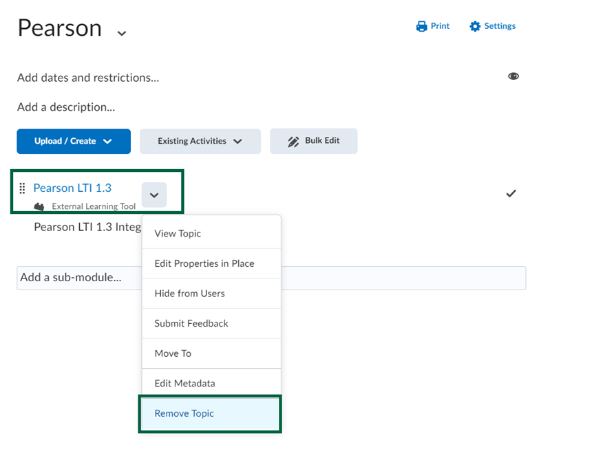This screenshot has height=449, width=603.
Task: Toggle the completion checkmark for Pearson LTI 1.3
Action: tap(511, 193)
